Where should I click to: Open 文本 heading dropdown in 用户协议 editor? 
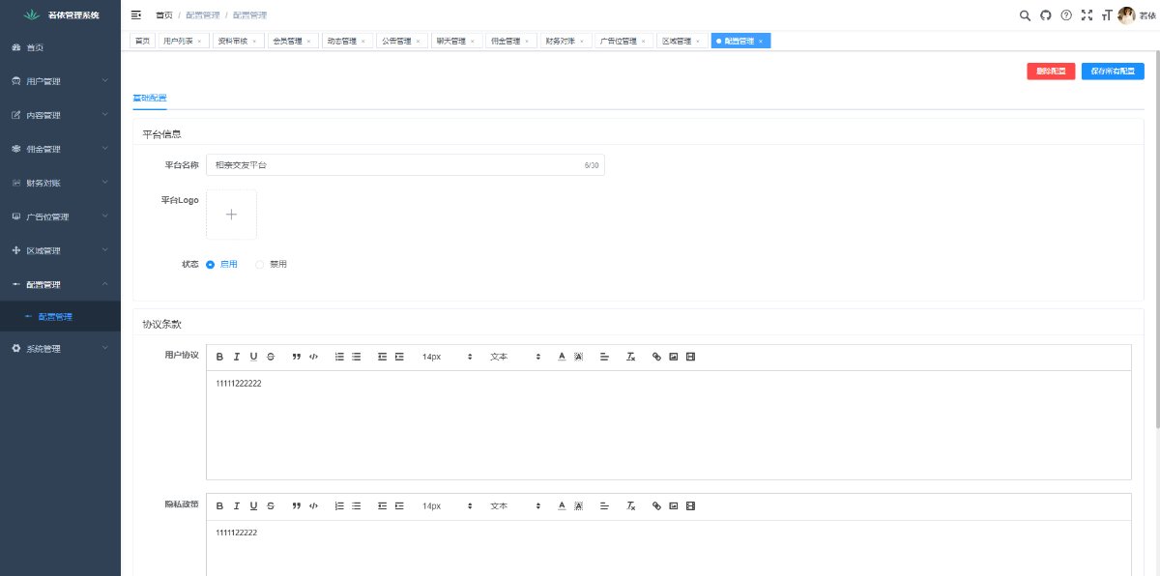[515, 357]
